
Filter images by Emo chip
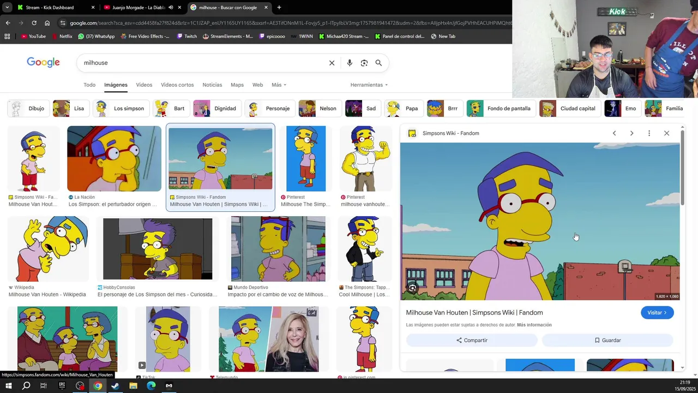623,109
